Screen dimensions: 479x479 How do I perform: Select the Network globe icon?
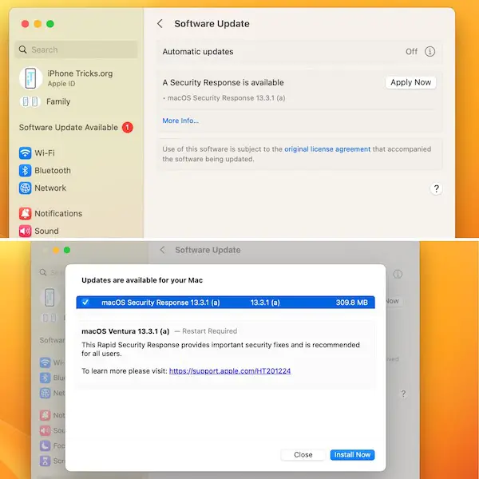[26, 188]
